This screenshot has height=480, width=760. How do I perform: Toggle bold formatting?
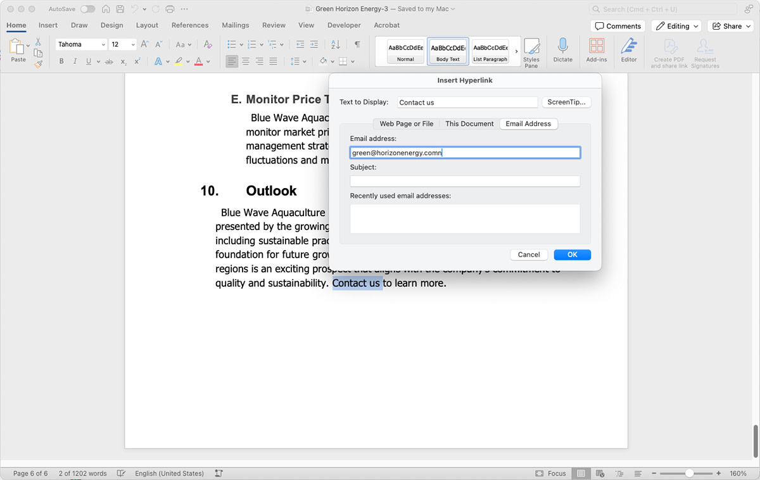tap(61, 61)
